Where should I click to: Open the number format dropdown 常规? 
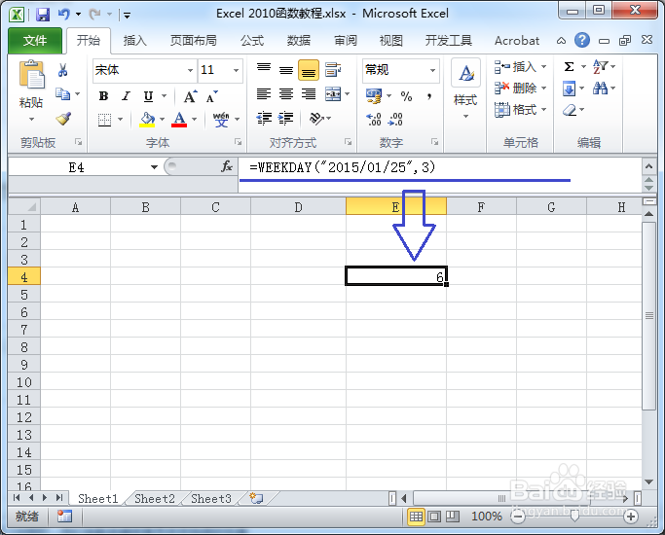[x=432, y=70]
